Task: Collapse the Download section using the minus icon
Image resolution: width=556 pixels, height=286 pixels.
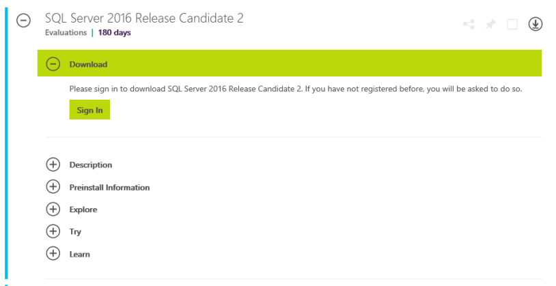Action: click(x=53, y=64)
